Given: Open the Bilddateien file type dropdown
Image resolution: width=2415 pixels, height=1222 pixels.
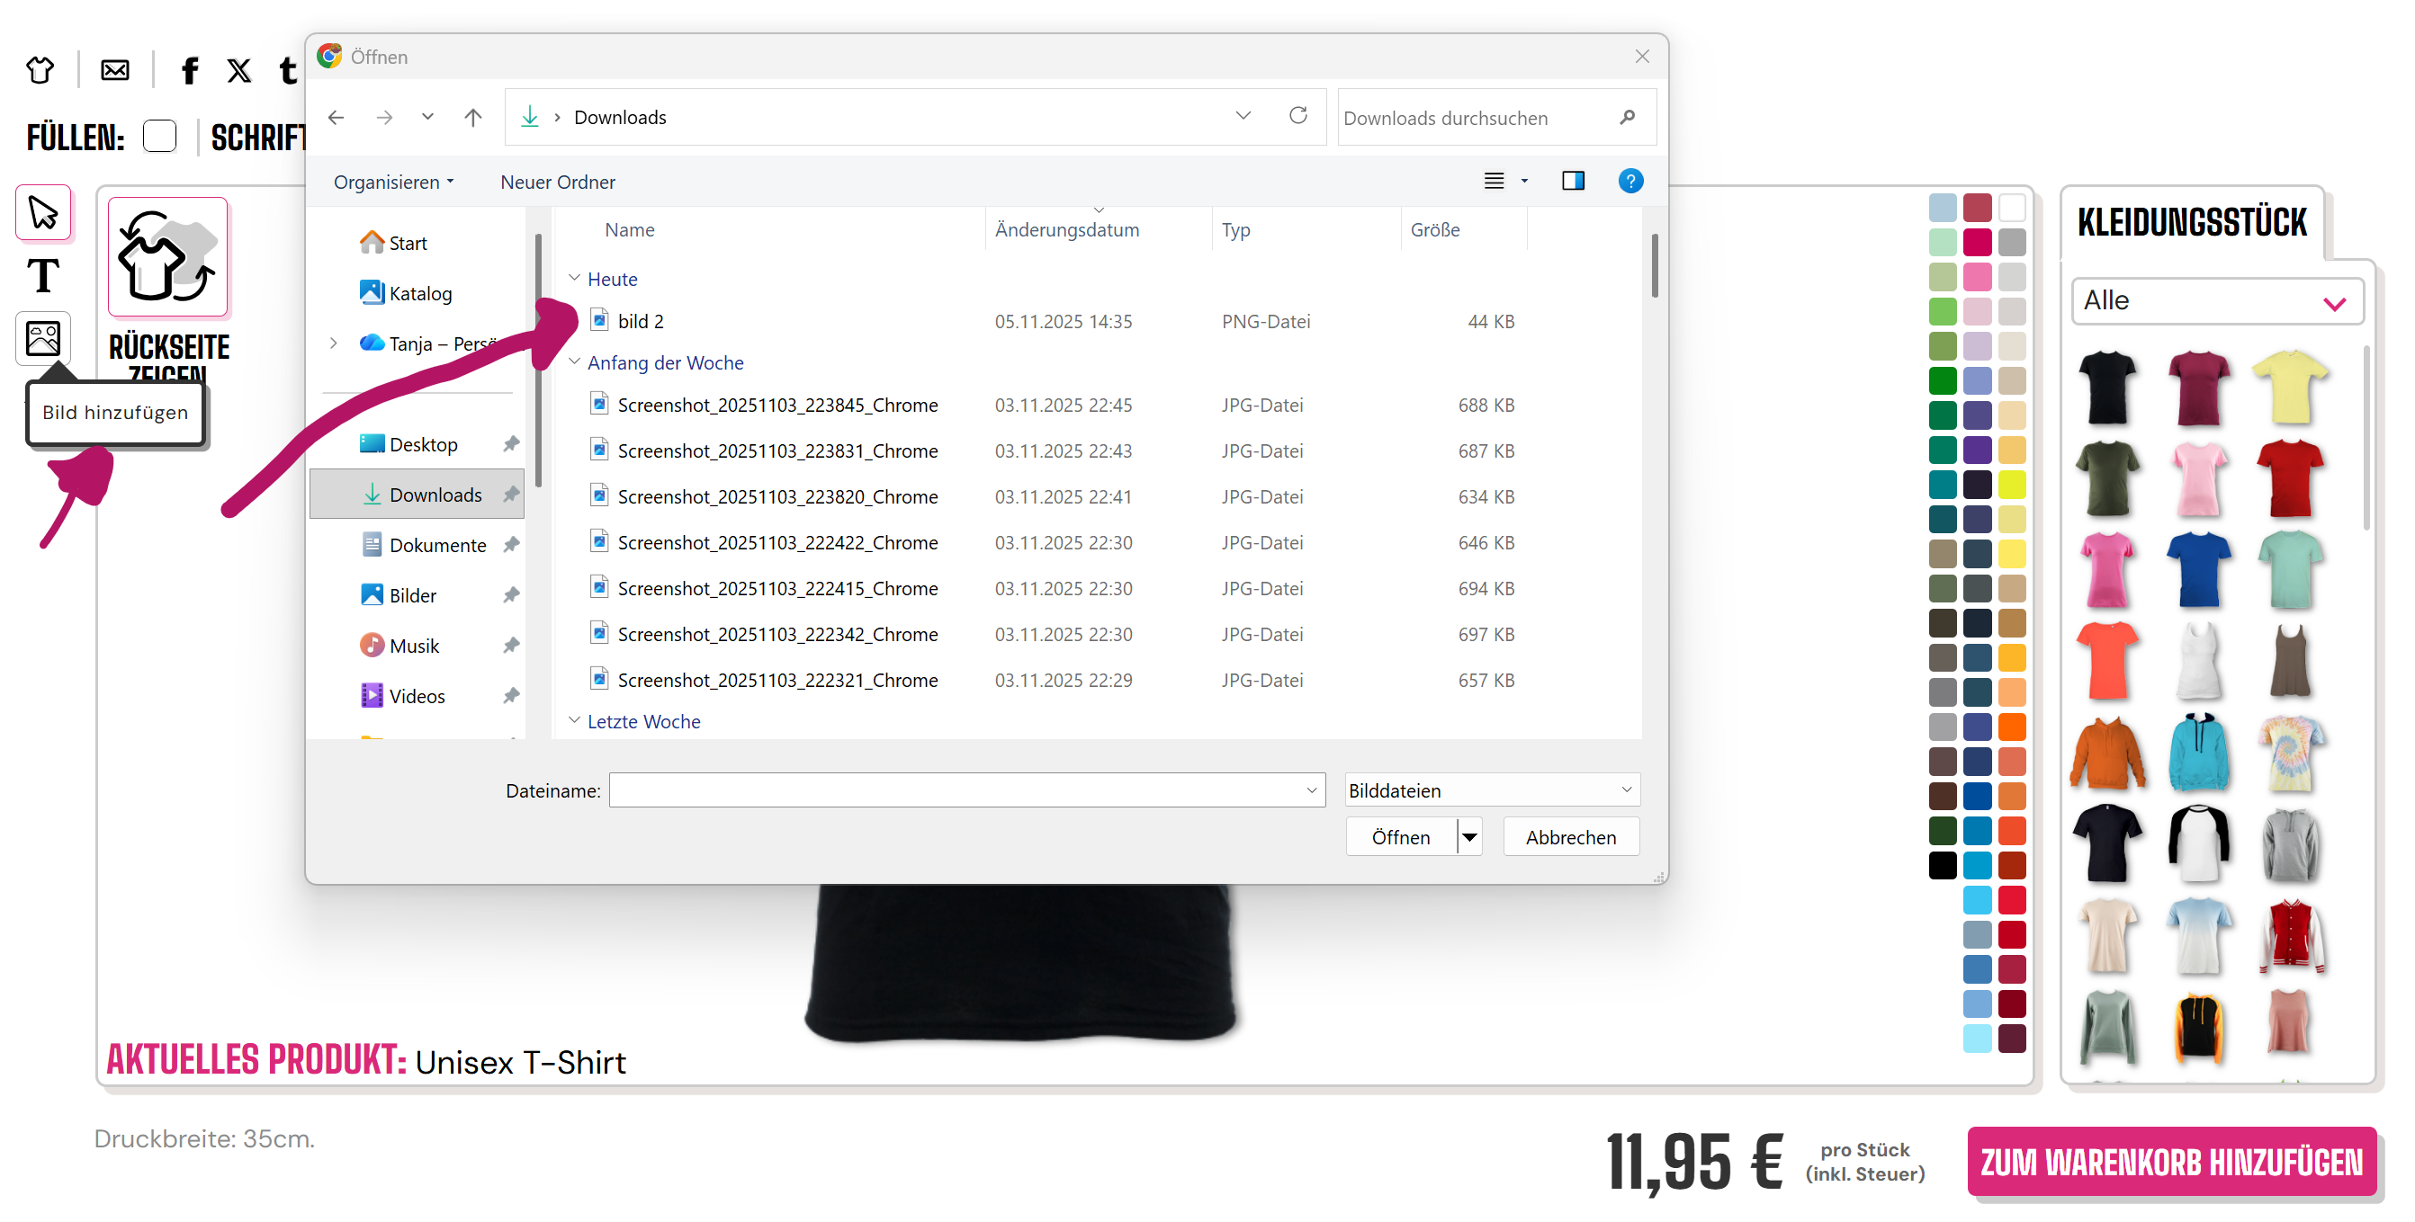Looking at the screenshot, I should (1491, 790).
